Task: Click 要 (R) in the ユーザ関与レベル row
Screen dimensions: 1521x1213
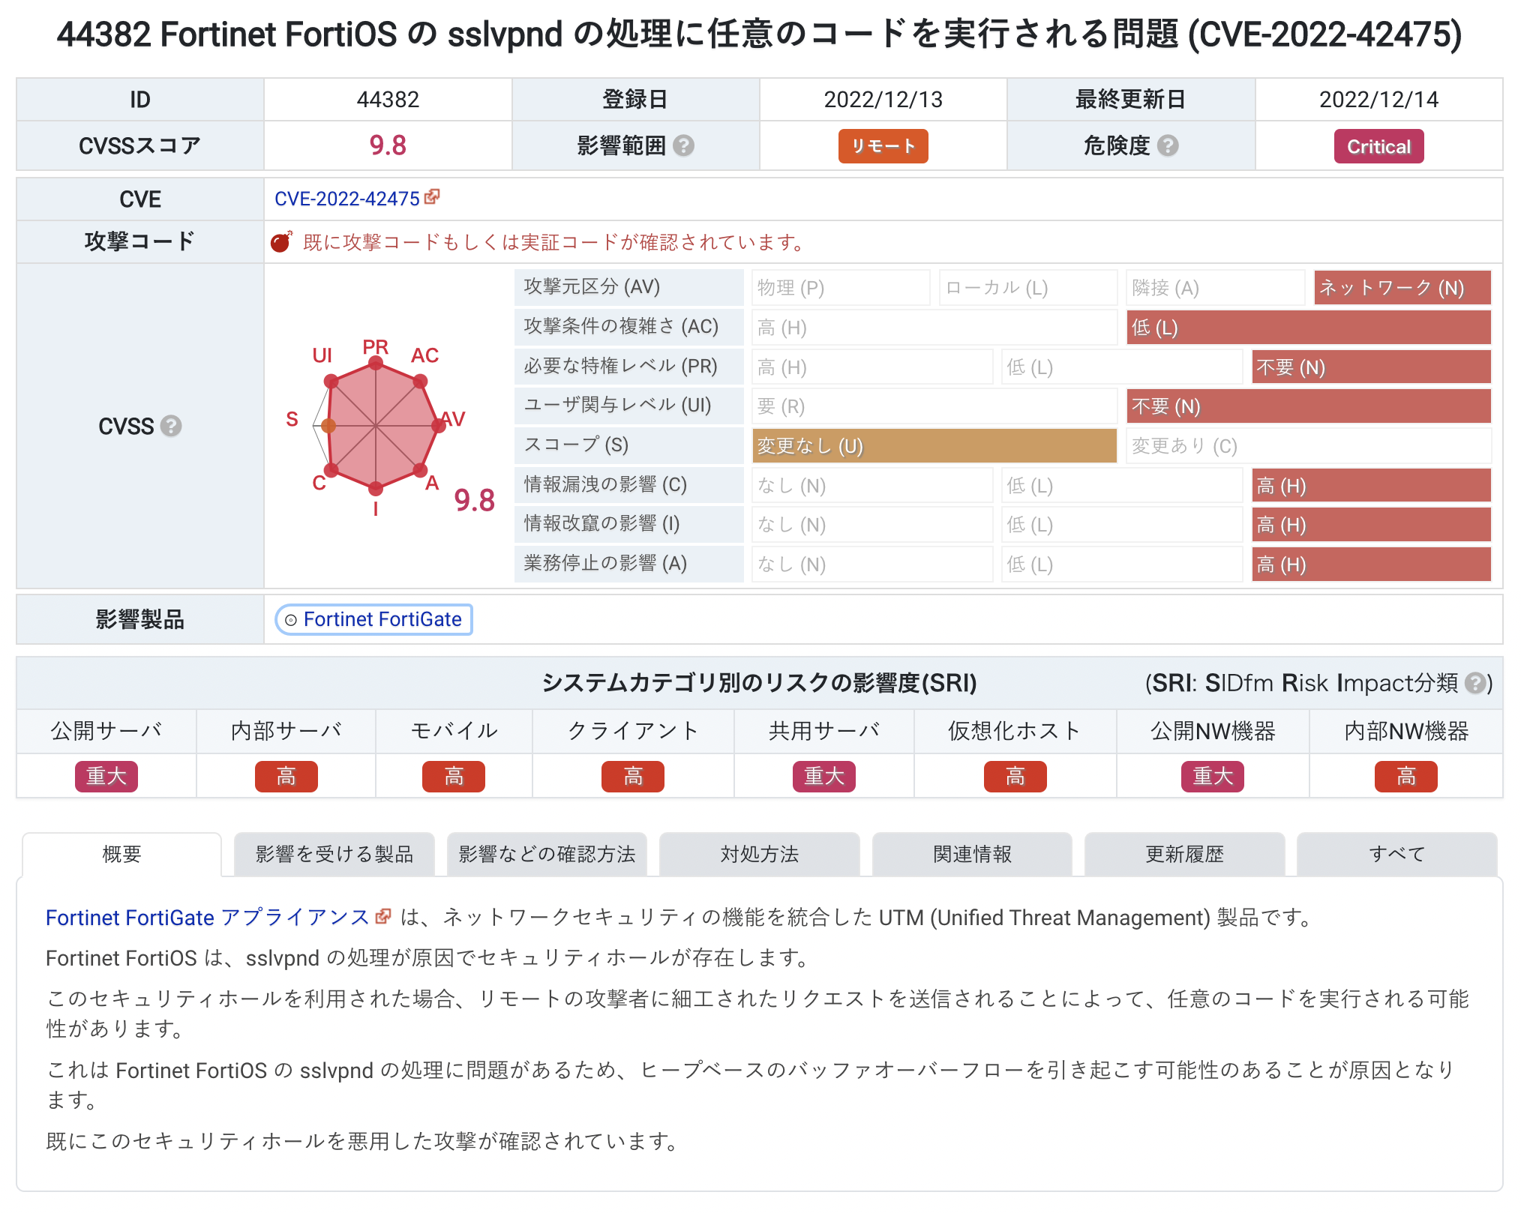Action: [x=934, y=406]
